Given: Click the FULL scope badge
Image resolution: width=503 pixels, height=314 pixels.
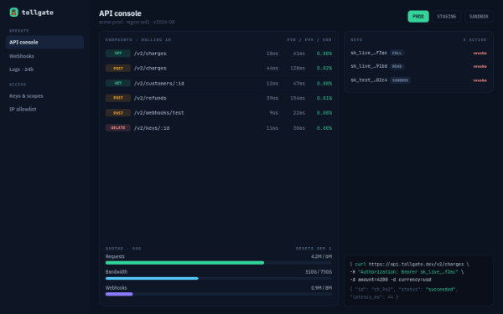Looking at the screenshot, I should (x=397, y=54).
